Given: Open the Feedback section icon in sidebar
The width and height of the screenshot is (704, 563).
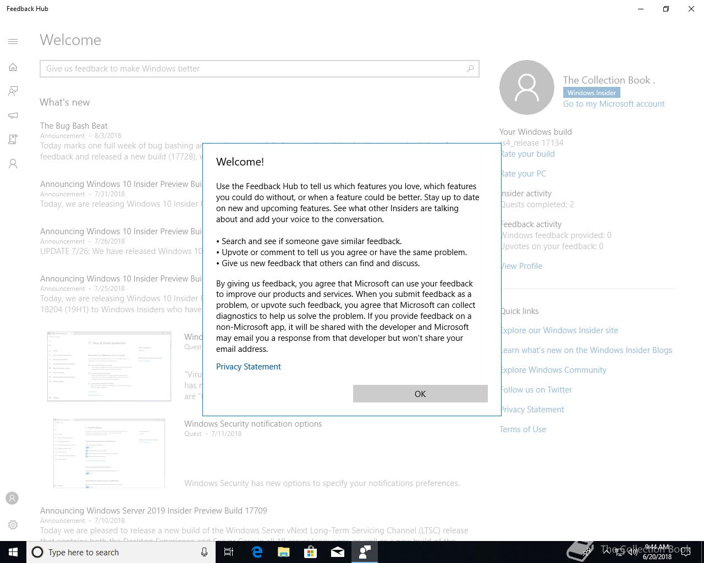Looking at the screenshot, I should pos(13,91).
